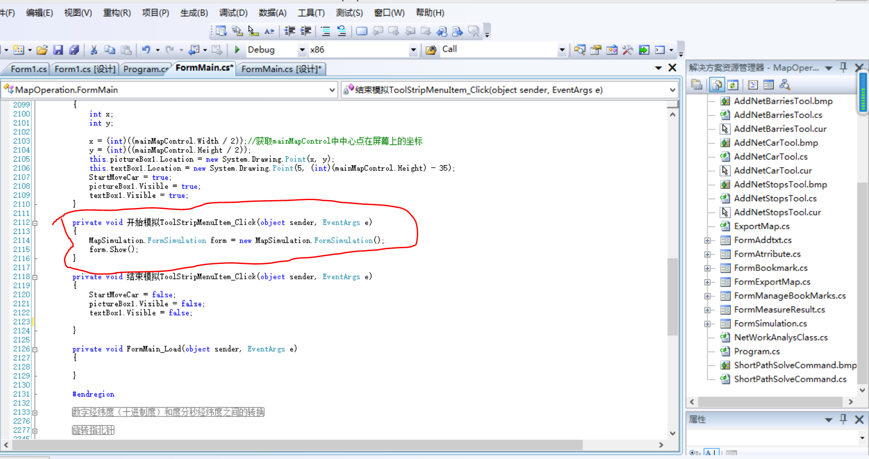Click the code editor vertical scrollbar thumb
Viewport: 869px width, 459px height.
click(x=673, y=297)
